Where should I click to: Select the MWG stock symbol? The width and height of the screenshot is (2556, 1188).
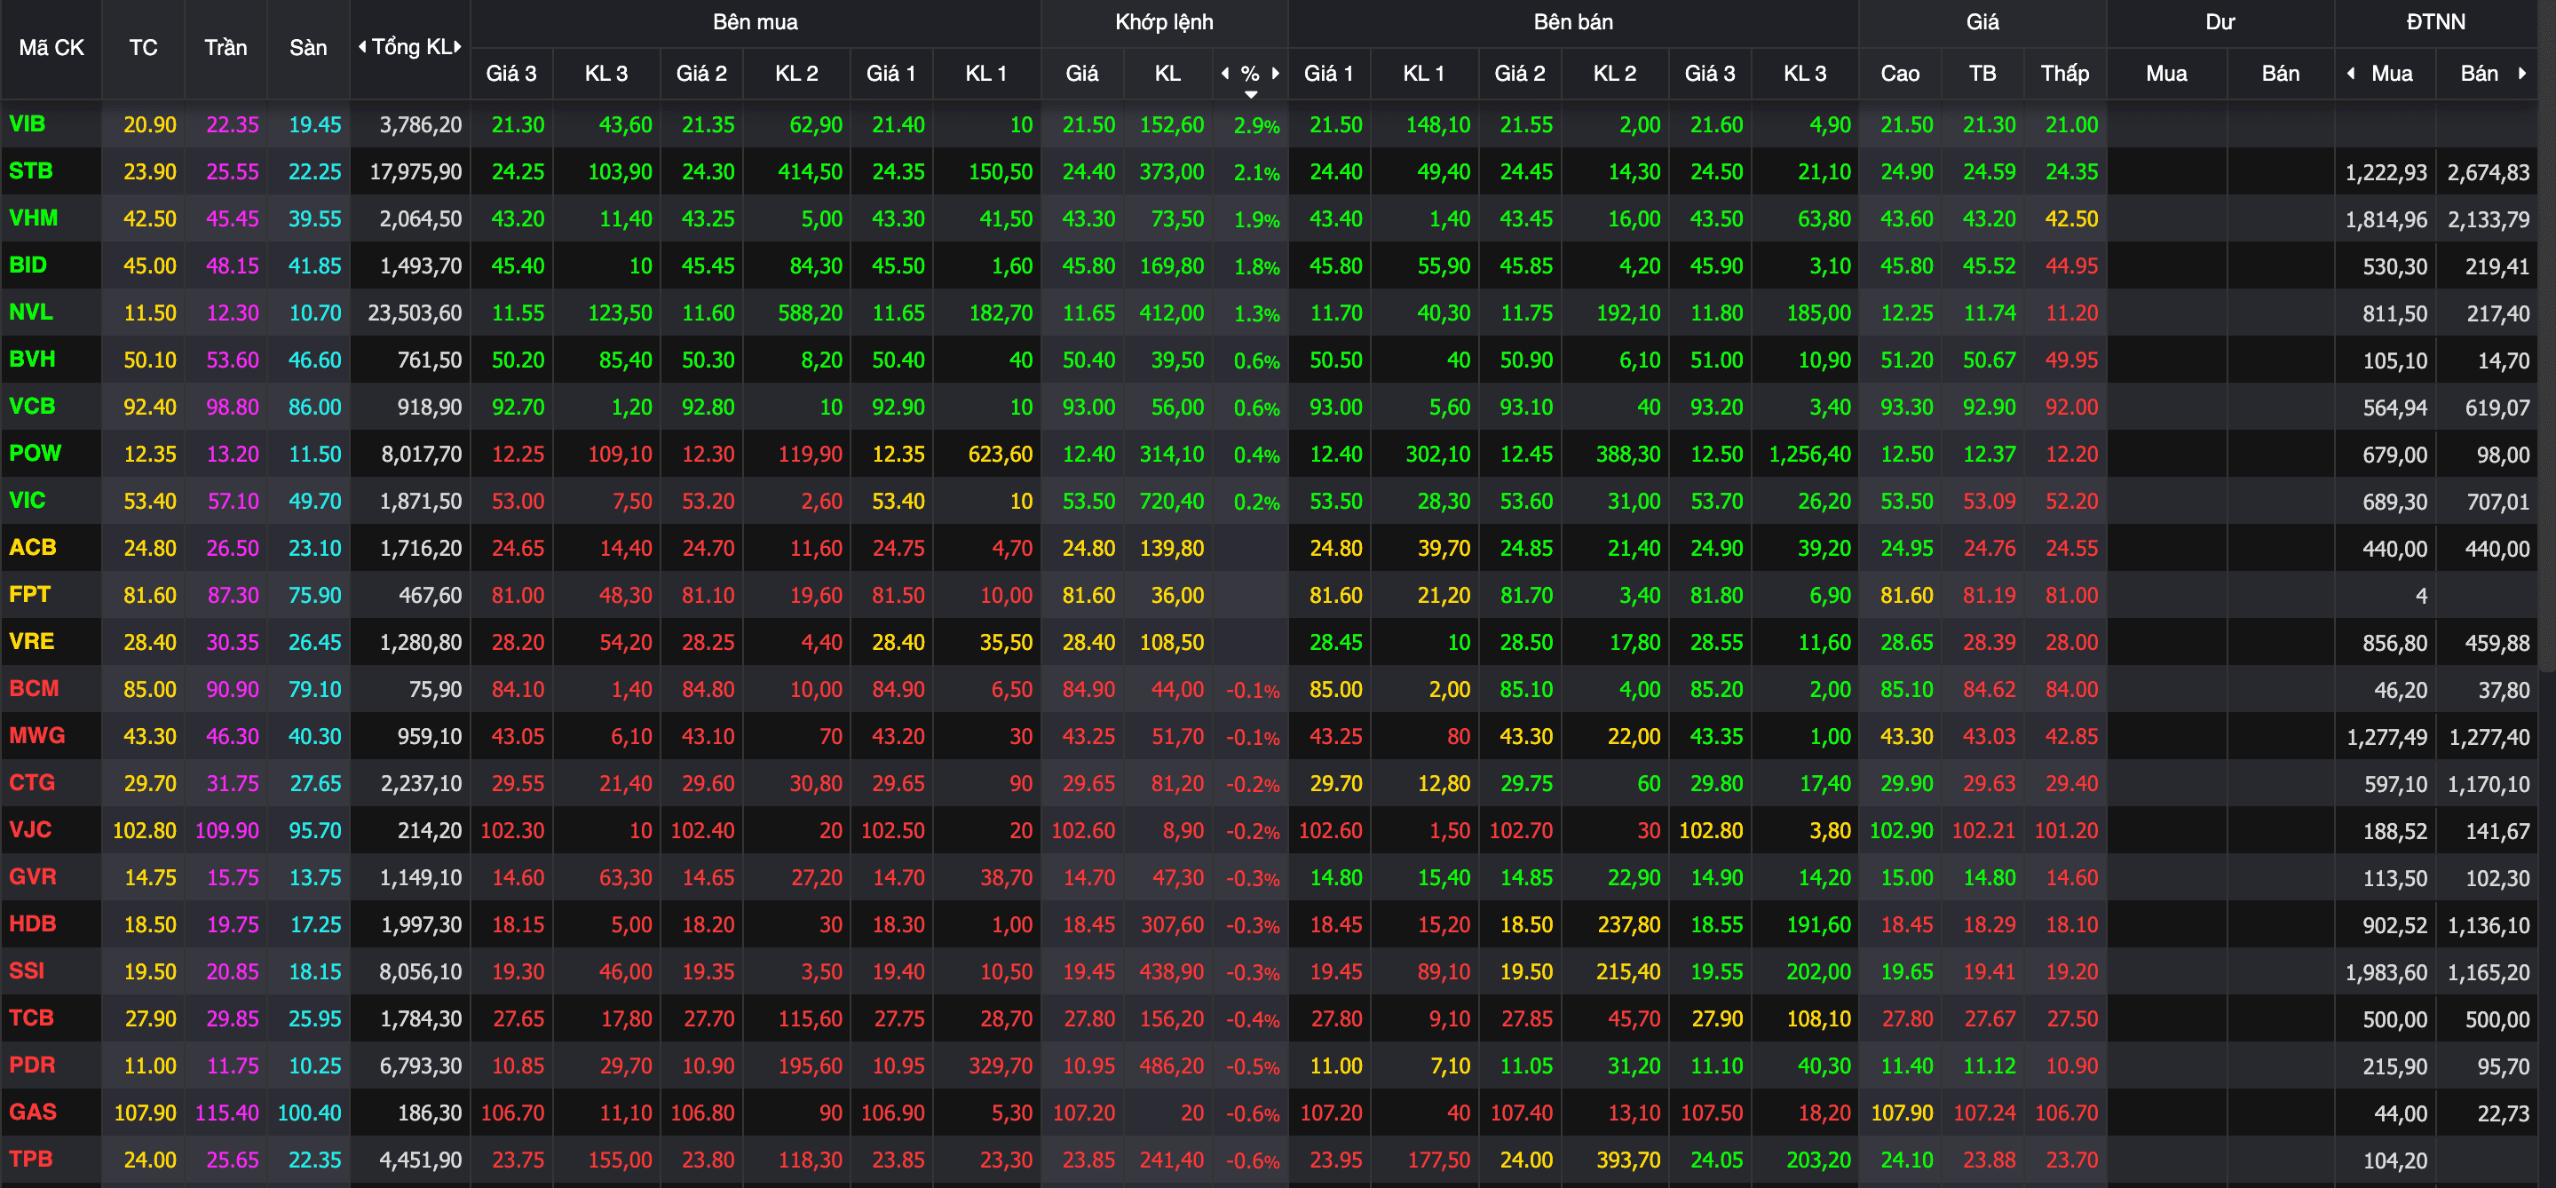(36, 735)
